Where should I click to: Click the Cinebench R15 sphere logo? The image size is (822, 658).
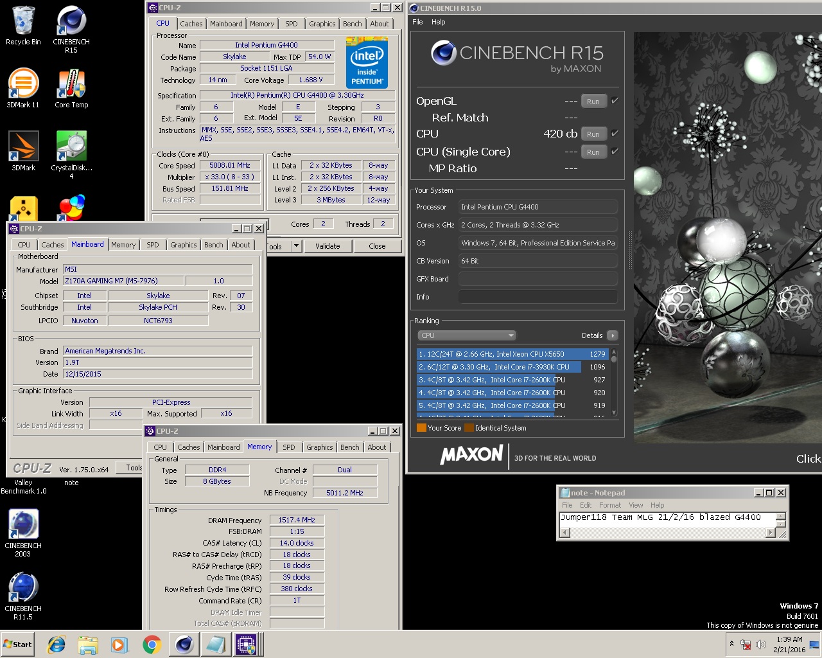(443, 53)
